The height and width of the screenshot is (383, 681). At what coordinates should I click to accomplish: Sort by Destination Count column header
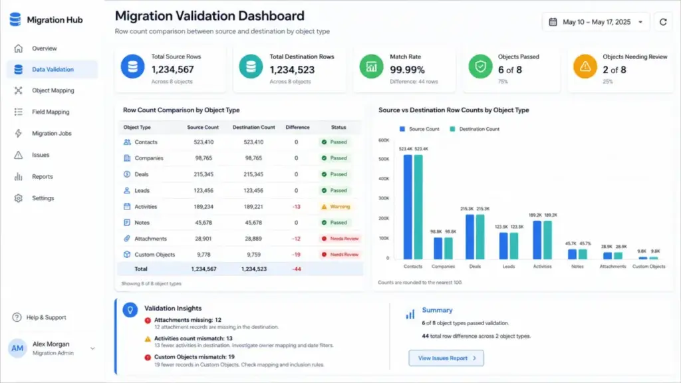pyautogui.click(x=253, y=127)
